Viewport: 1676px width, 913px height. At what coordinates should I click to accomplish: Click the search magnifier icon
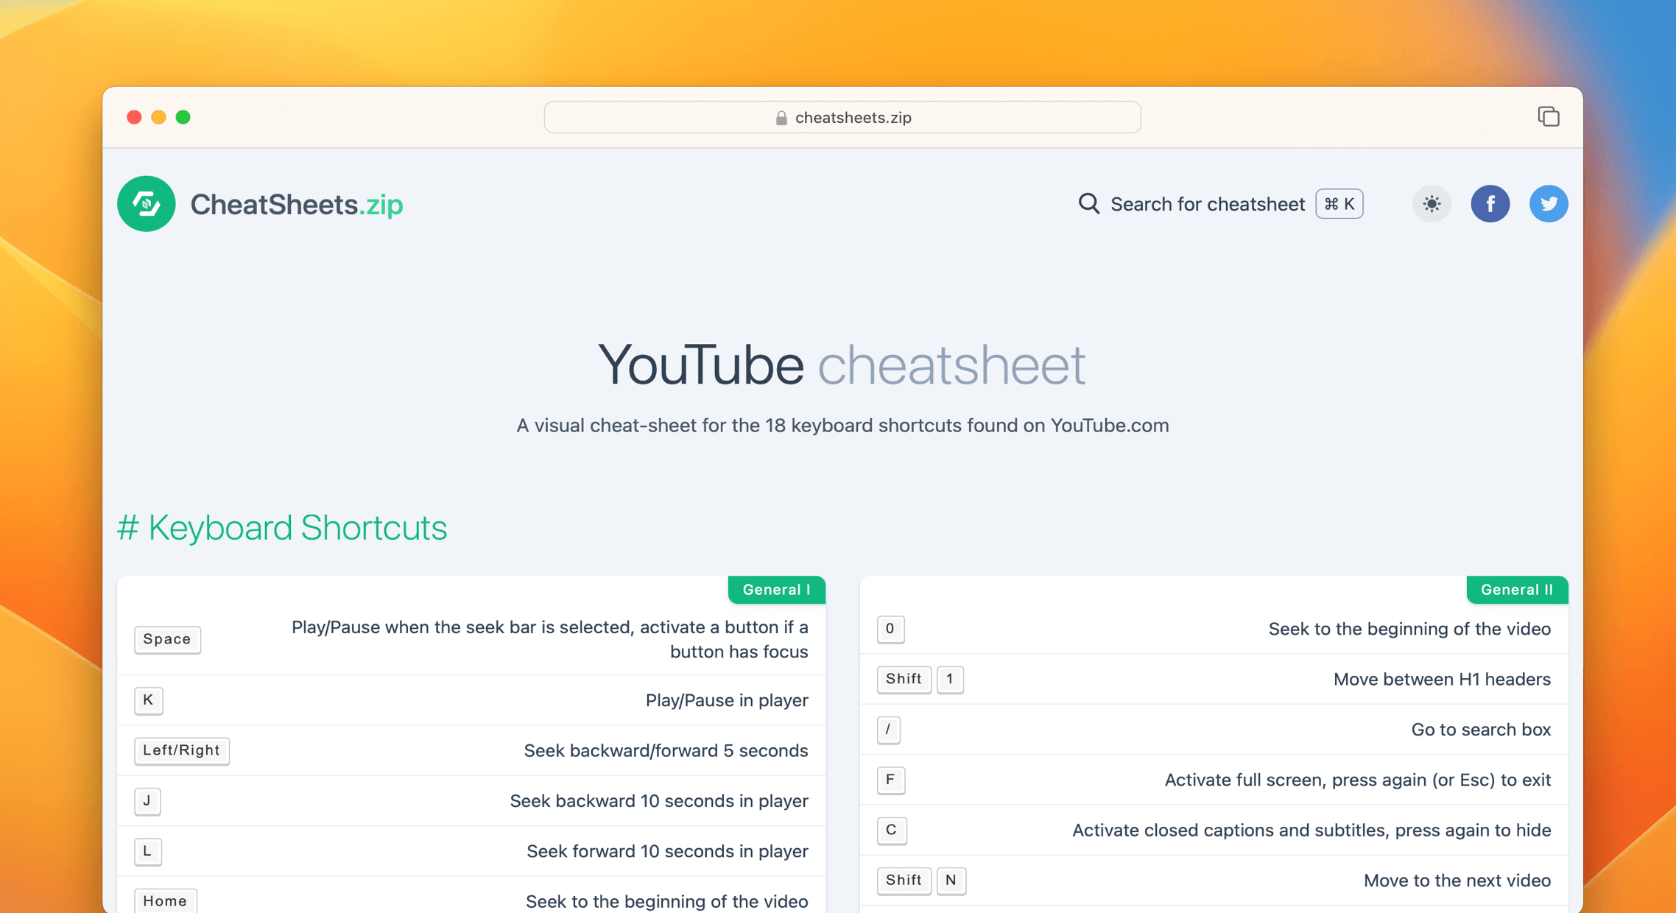pyautogui.click(x=1088, y=203)
